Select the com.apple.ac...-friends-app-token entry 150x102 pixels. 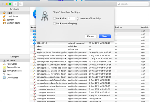pos(90,68)
